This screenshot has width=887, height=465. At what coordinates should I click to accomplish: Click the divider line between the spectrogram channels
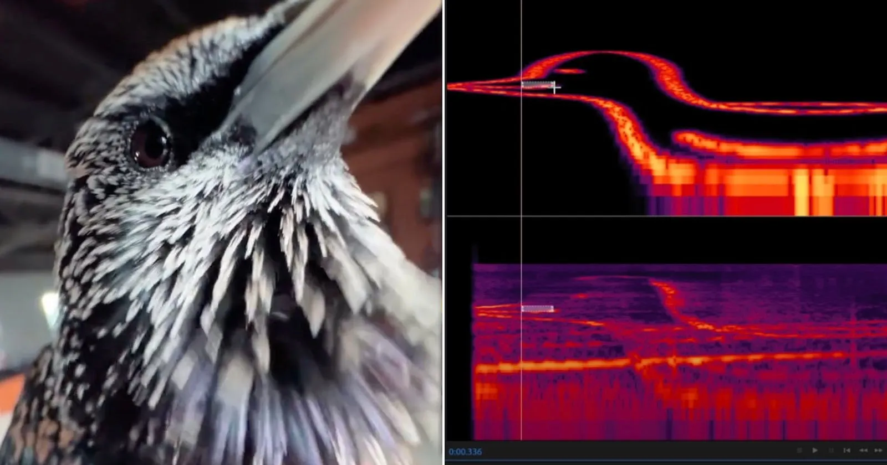[x=666, y=216]
